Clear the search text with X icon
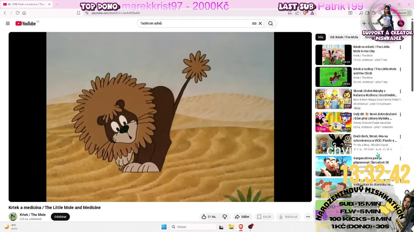The image size is (414, 232). coord(260,24)
